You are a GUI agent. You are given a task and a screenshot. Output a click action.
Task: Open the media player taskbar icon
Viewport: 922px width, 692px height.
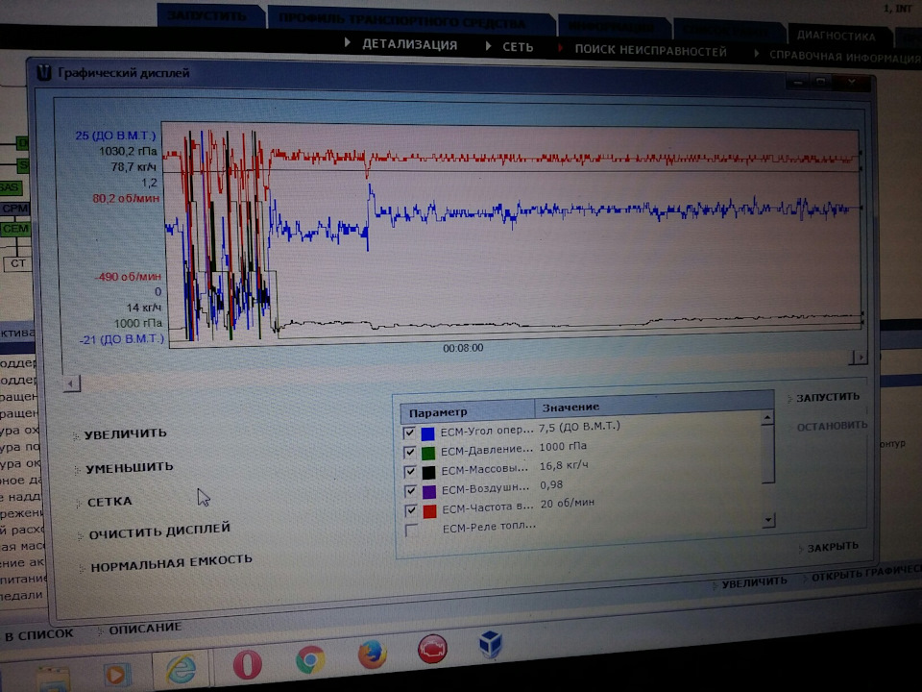click(x=116, y=675)
